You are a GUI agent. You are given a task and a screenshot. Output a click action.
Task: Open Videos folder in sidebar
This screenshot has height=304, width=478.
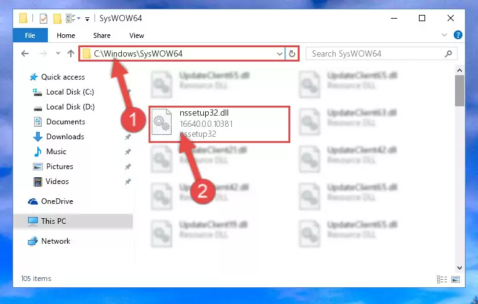(57, 182)
